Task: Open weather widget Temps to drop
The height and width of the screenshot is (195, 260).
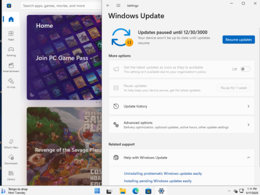Action: 15,191
